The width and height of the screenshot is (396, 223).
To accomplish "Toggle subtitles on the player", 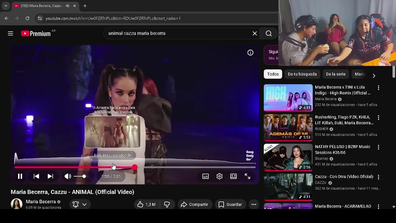I will (206, 176).
